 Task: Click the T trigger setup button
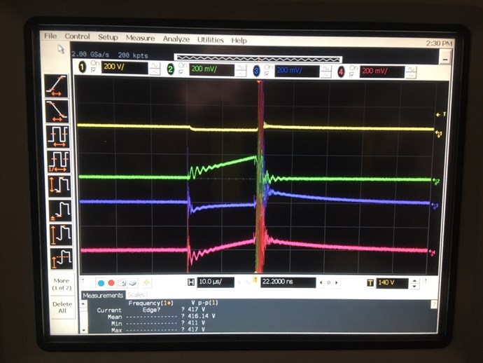(370, 283)
